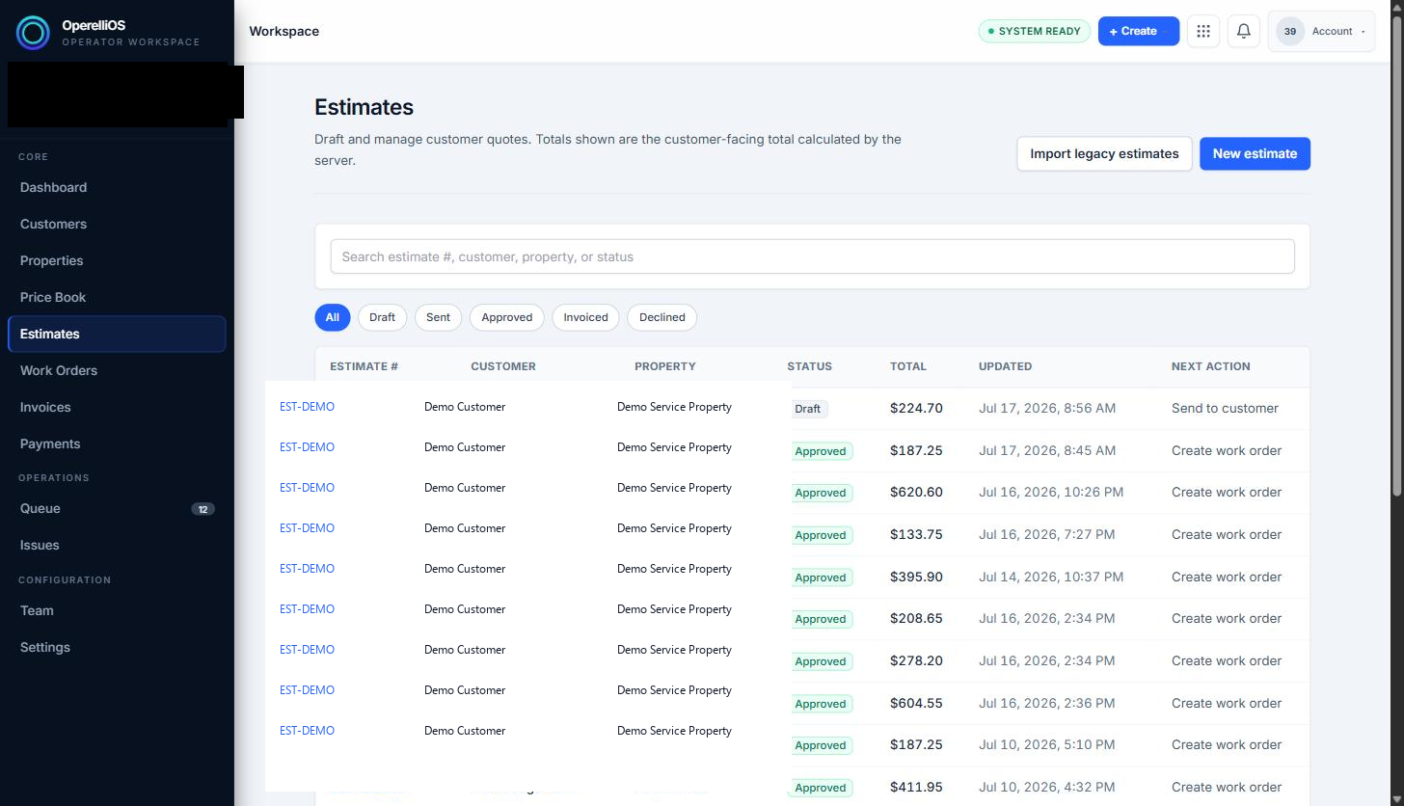1404x806 pixels.
Task: Click Create work order for $278.20 row
Action: [1227, 661]
